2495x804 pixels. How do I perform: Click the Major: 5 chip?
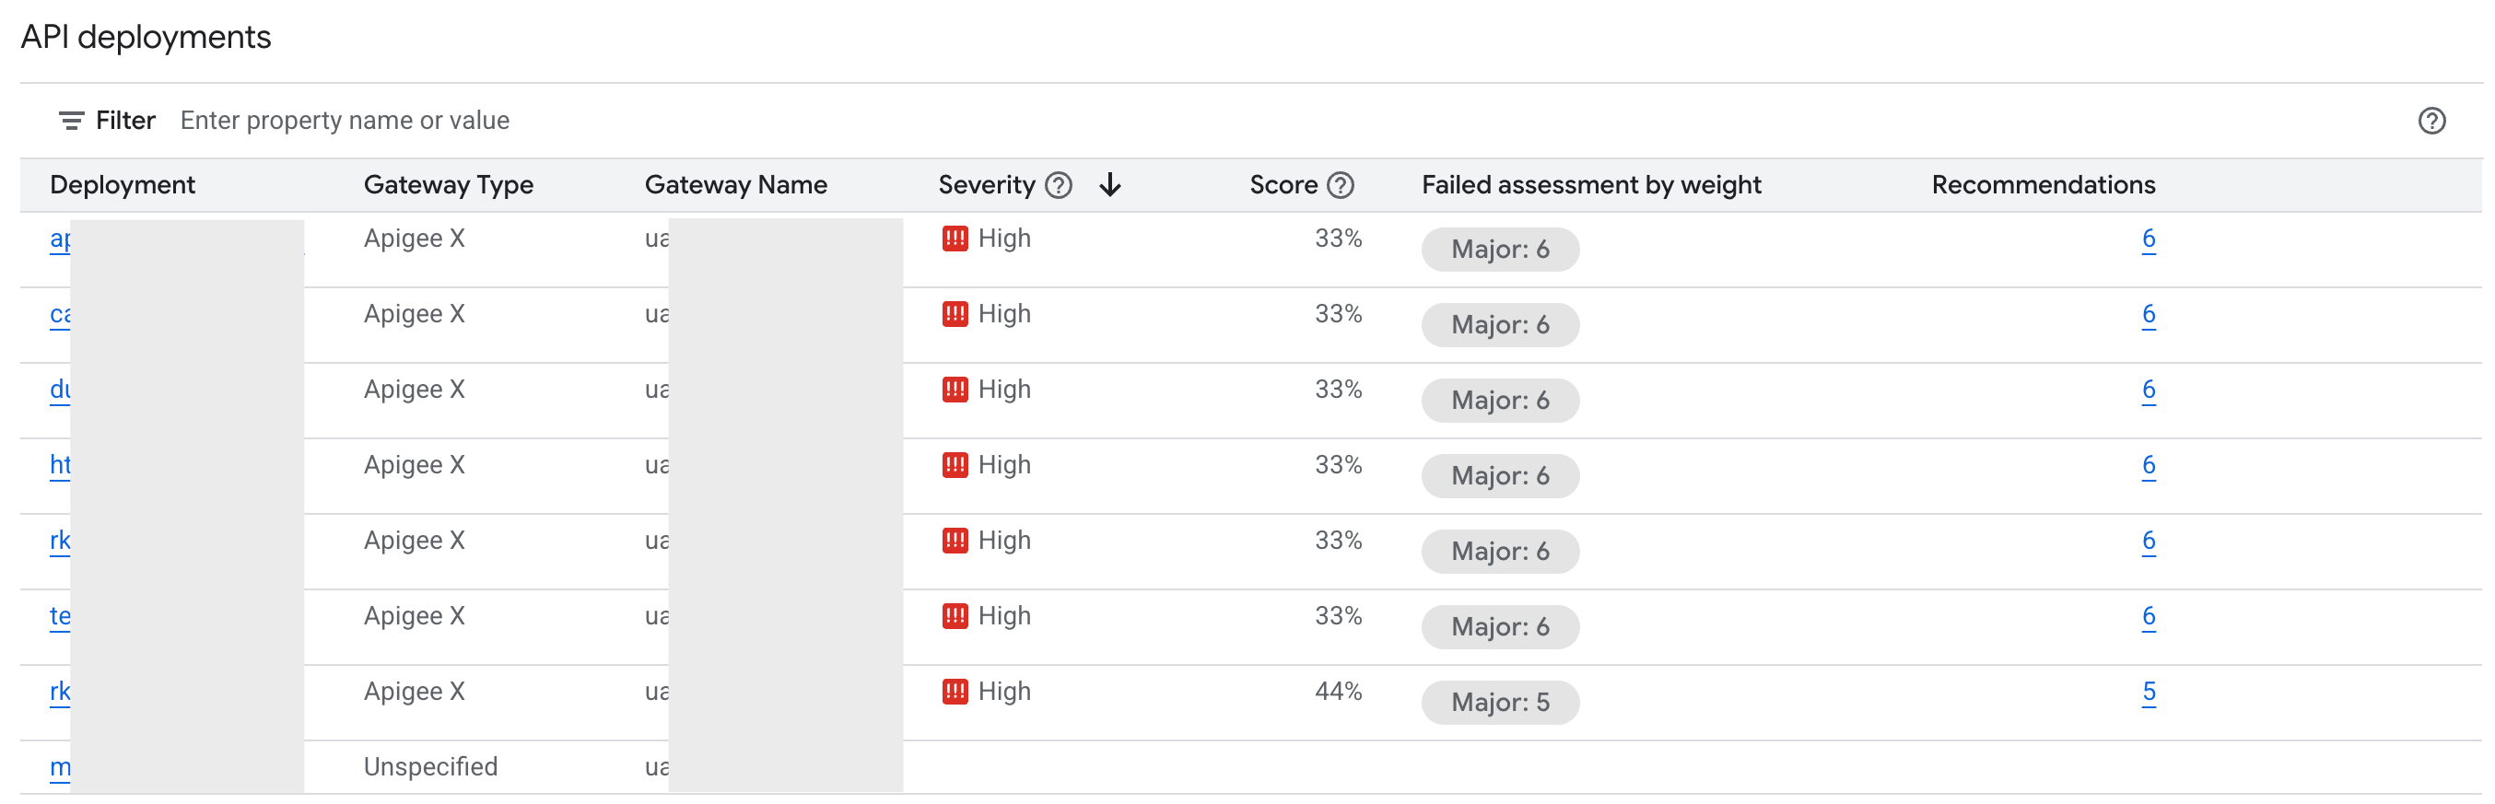pos(1499,703)
